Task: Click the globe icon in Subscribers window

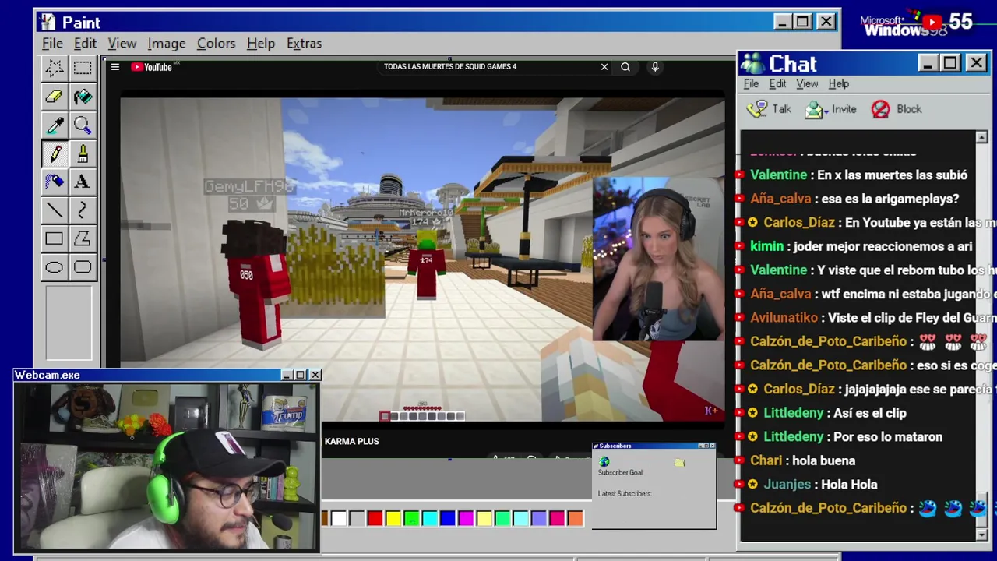Action: click(x=604, y=461)
